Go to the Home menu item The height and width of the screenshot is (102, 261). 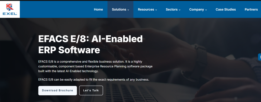(x=98, y=9)
